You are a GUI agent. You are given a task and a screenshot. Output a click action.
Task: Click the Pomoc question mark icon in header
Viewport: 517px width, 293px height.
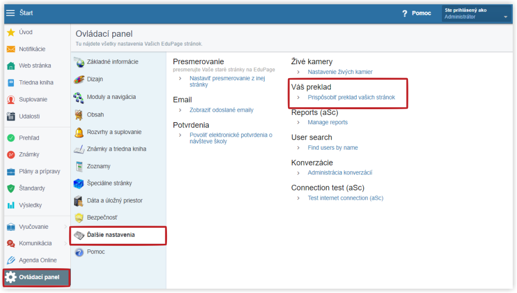tap(405, 13)
